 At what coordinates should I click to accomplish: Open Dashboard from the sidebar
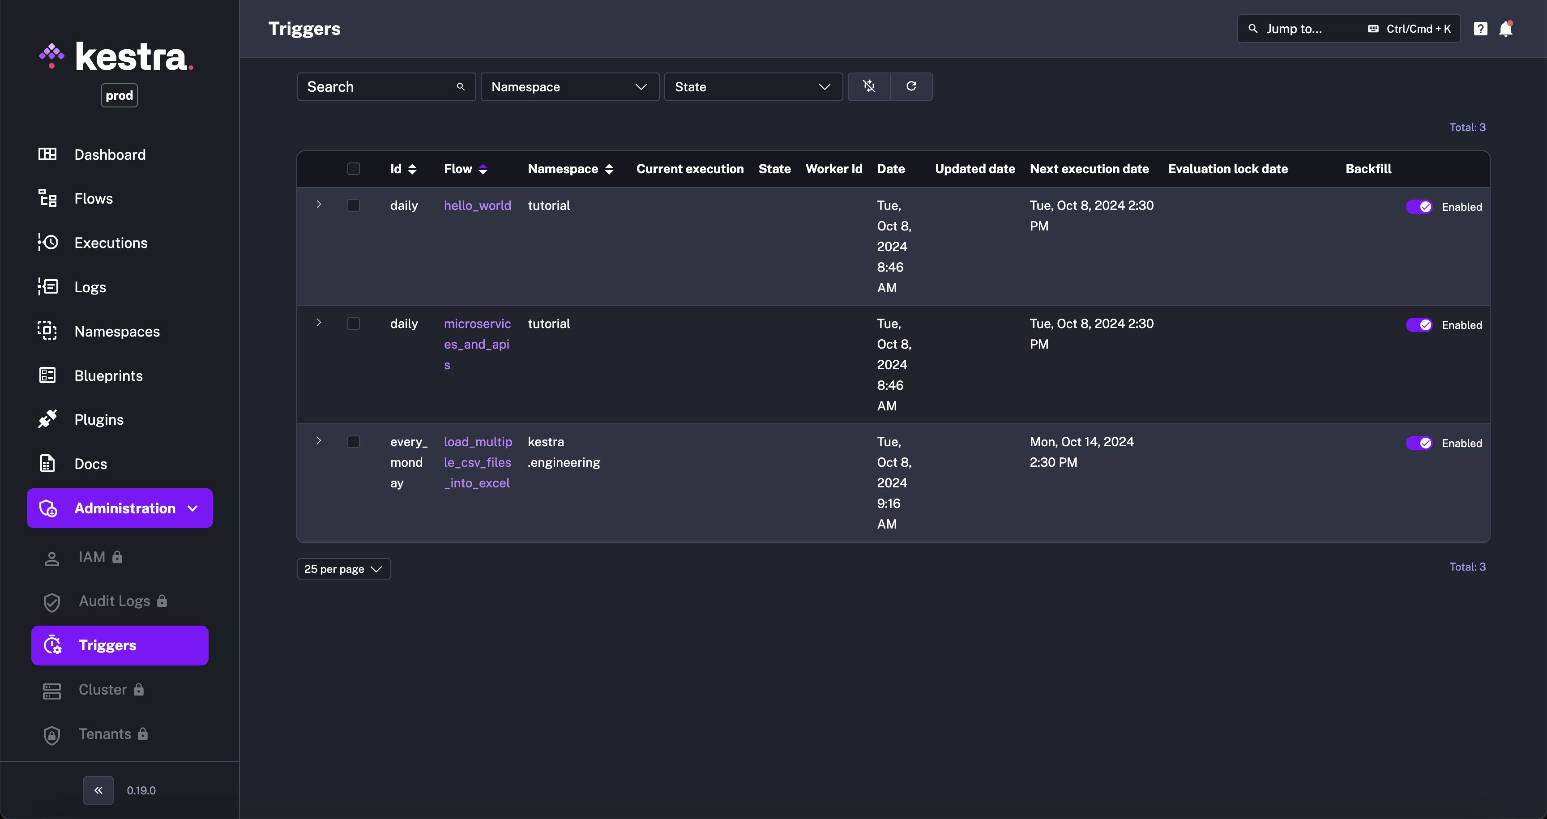109,154
